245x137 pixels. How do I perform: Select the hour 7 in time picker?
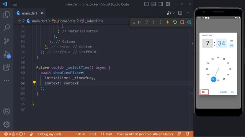coord(207,43)
